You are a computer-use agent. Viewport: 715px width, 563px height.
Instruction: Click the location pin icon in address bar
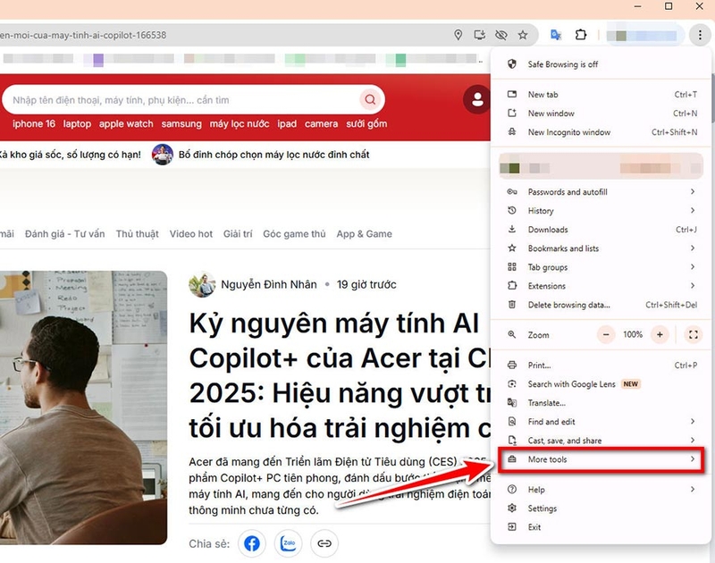(x=458, y=35)
